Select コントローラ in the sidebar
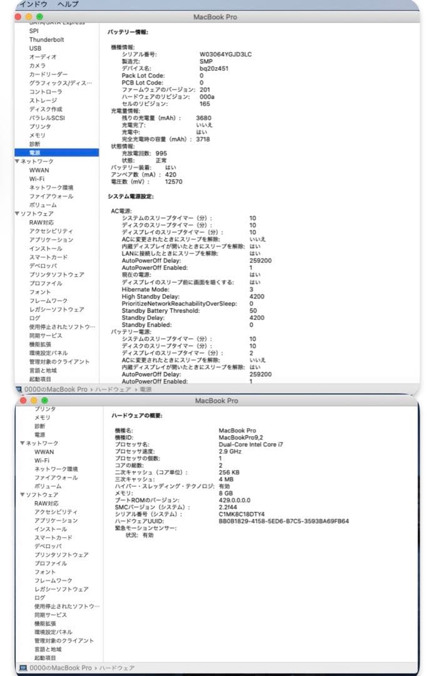This screenshot has height=676, width=429. click(x=45, y=92)
